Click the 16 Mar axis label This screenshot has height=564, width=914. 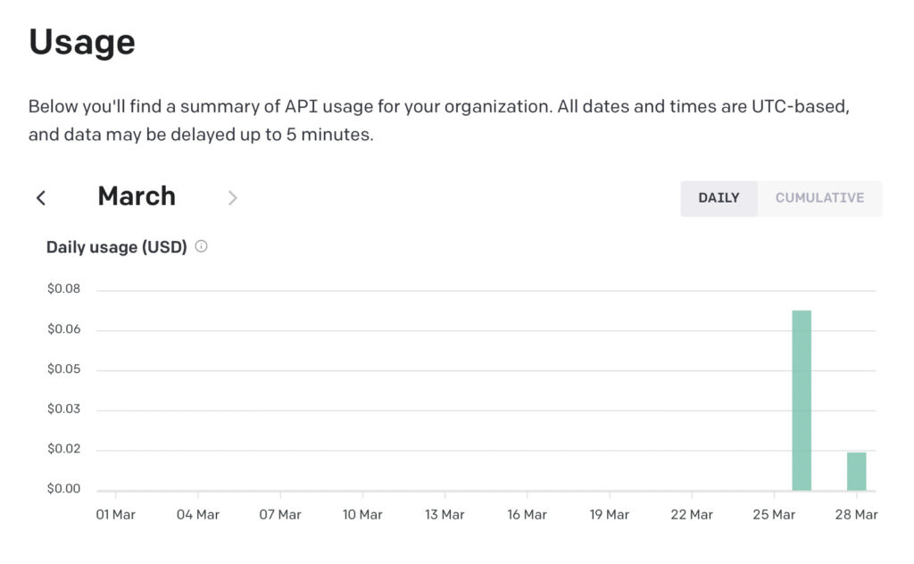pos(527,515)
